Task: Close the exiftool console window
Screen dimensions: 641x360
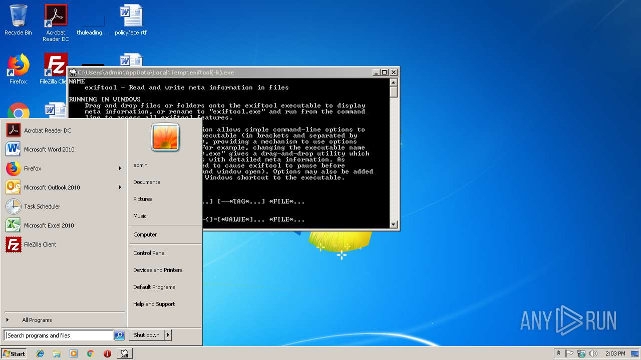Action: pos(393,72)
